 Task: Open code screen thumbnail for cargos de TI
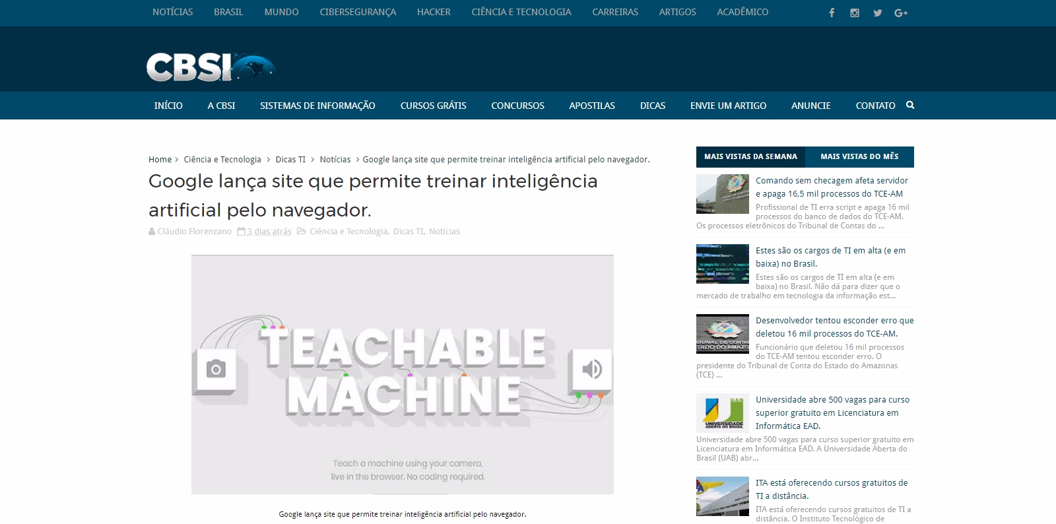click(723, 264)
